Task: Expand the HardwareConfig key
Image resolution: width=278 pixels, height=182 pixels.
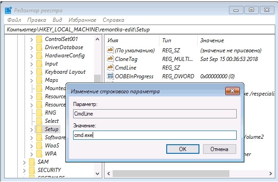Action: click(x=31, y=56)
